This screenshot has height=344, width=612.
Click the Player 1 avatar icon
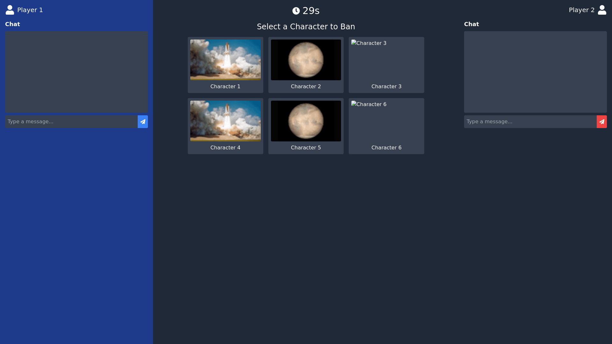pos(10,10)
